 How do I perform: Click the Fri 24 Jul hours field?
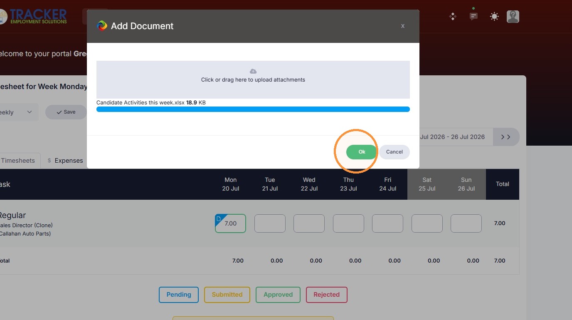coord(387,223)
